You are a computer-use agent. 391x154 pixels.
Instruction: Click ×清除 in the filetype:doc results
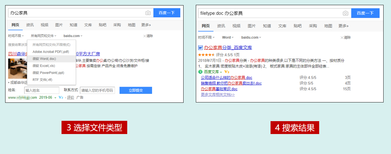point(346,38)
